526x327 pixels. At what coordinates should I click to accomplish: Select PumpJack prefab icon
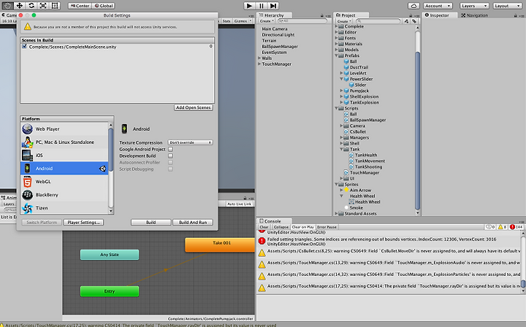pos(346,91)
